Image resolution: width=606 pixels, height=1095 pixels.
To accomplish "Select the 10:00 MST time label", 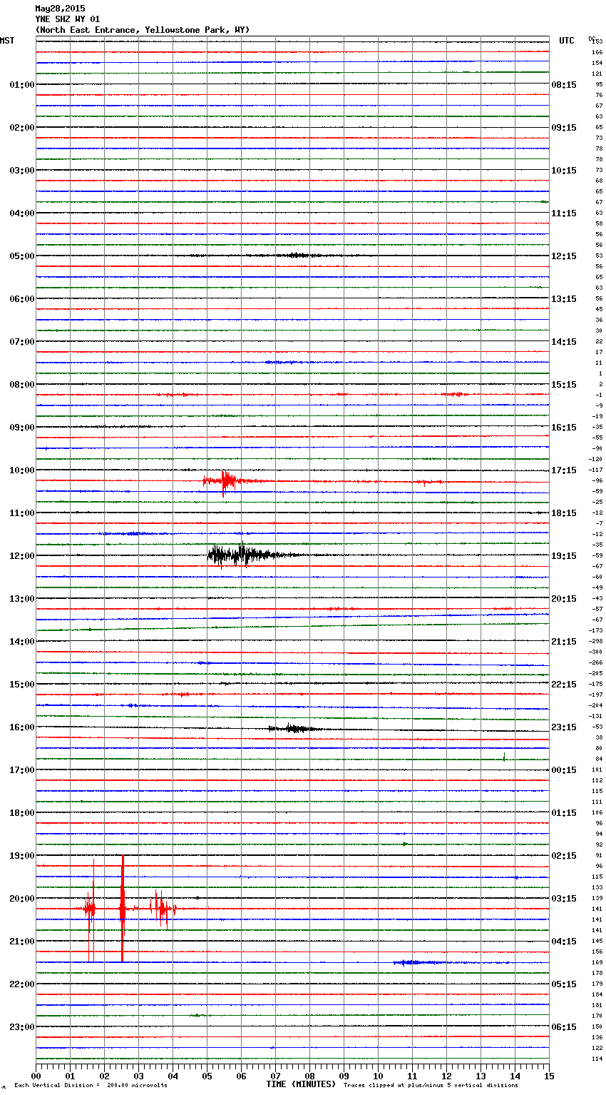I will click(22, 470).
